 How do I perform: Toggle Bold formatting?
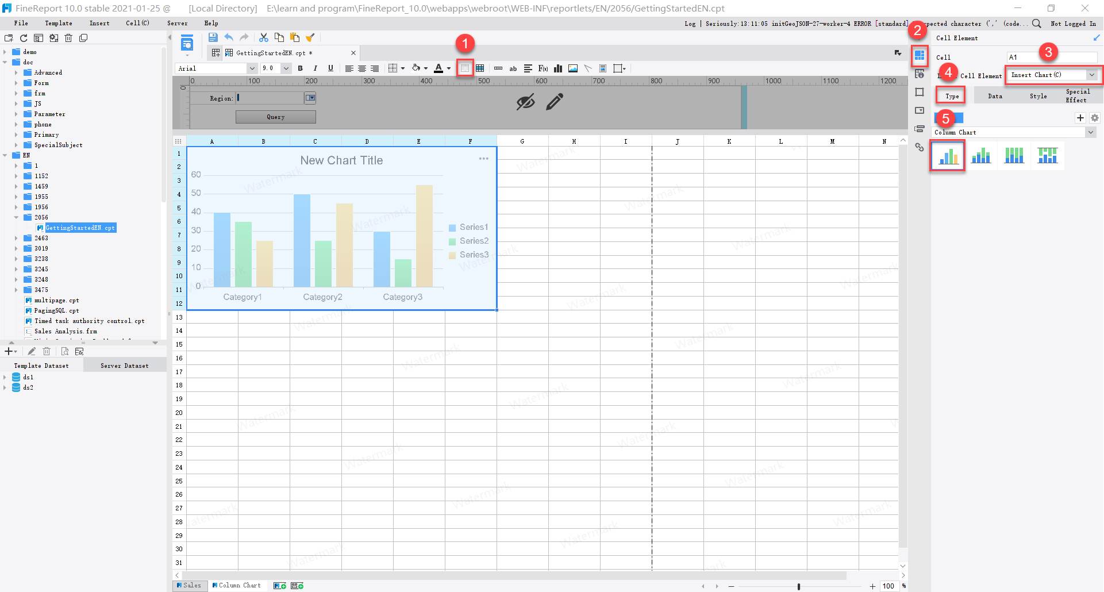pyautogui.click(x=300, y=68)
